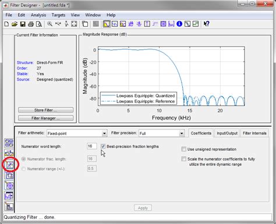
Task: Open a saved session with the folder icon
Action: pos(15,24)
